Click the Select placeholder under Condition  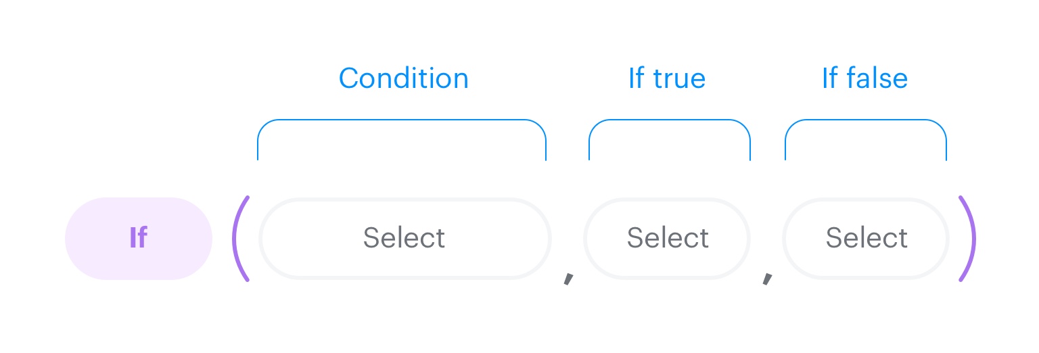[x=404, y=238]
